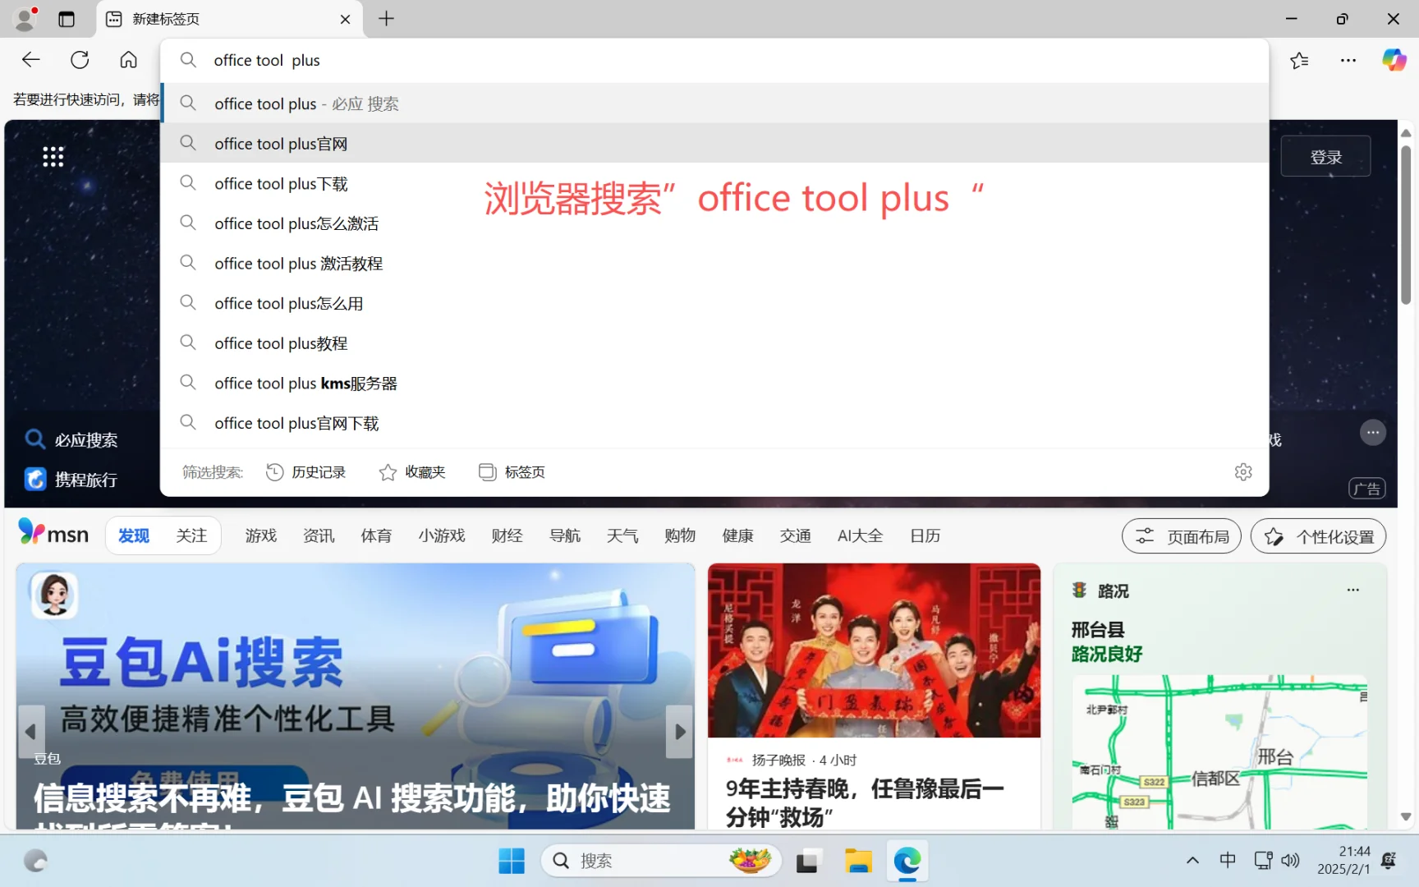Open search settings gear in suggestion panel

coord(1243,471)
